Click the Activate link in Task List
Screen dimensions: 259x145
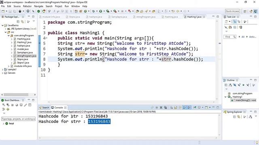[x=253, y=37]
